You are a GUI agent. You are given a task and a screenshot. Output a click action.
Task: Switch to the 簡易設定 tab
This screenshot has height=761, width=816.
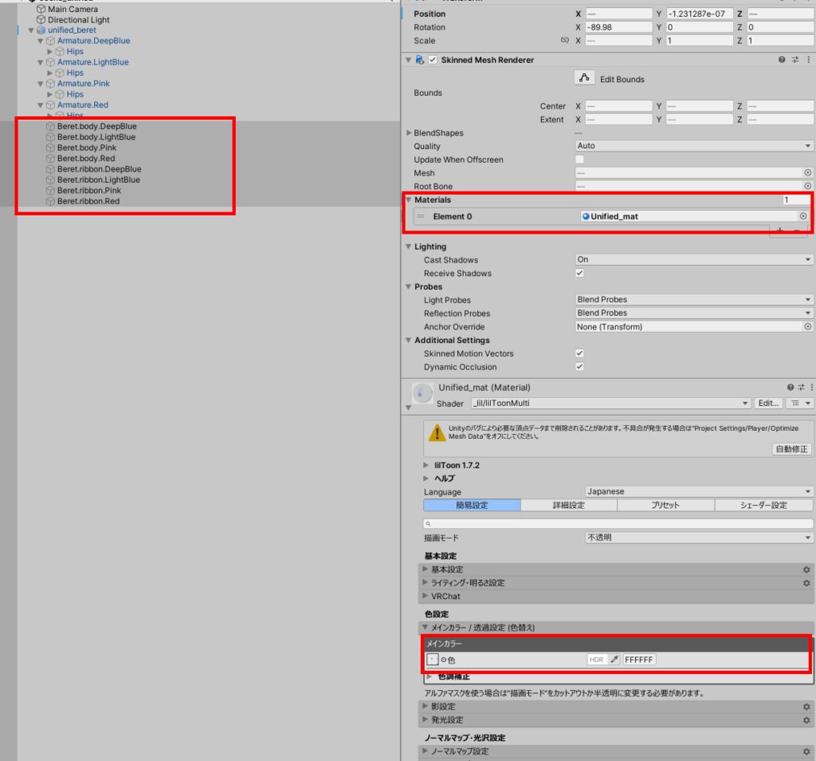coord(472,505)
